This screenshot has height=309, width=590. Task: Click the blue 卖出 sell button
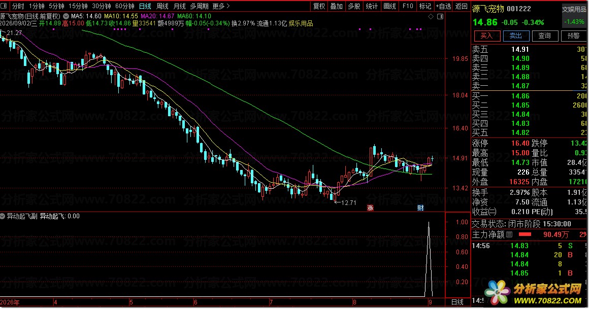pyautogui.click(x=516, y=36)
